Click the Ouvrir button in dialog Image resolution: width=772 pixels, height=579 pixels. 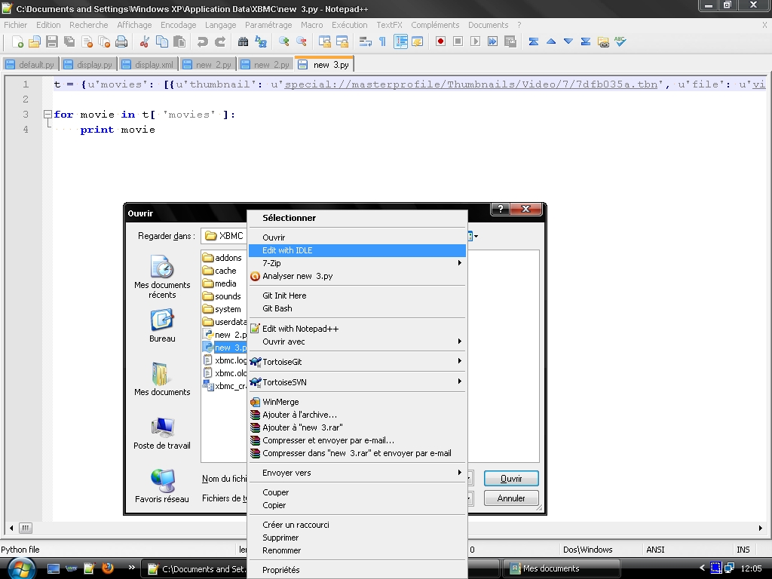click(x=511, y=479)
